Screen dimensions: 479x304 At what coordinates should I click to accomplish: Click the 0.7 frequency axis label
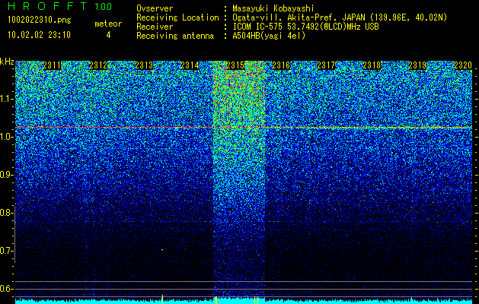[x=6, y=251]
